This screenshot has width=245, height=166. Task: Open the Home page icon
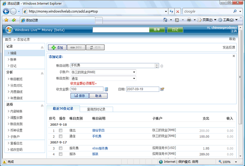(165, 20)
